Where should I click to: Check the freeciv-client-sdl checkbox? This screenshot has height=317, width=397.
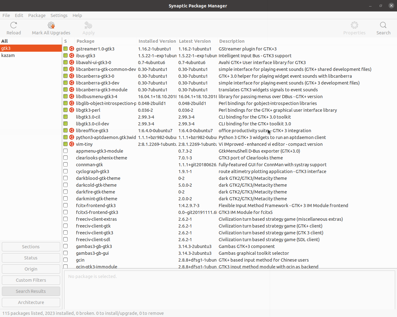[65, 239]
